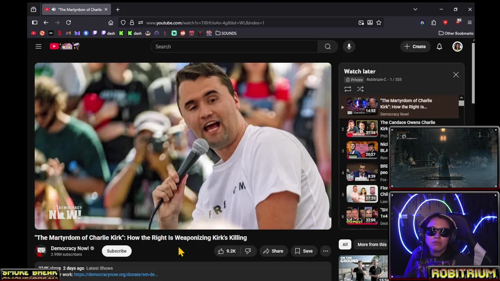The image size is (500, 281).
Task: Reload the current page
Action: click(68, 23)
